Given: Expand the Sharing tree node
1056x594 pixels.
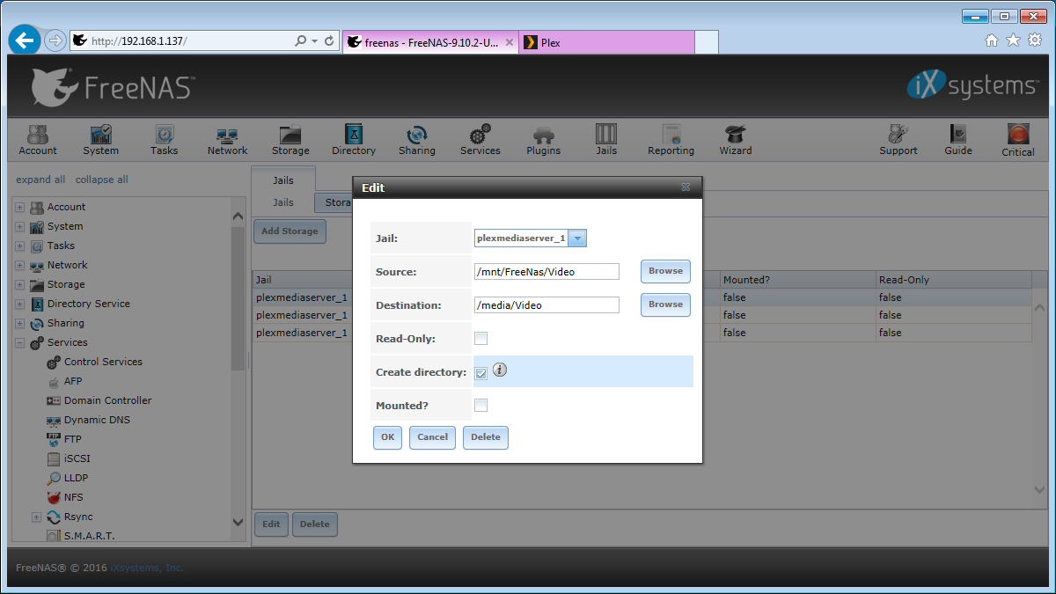Looking at the screenshot, I should [20, 324].
